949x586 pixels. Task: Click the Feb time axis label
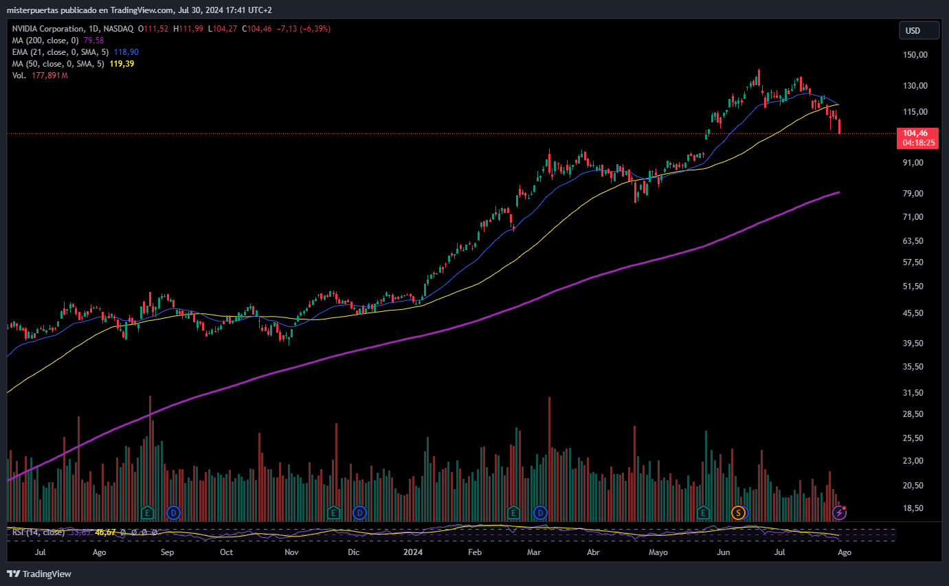point(475,552)
